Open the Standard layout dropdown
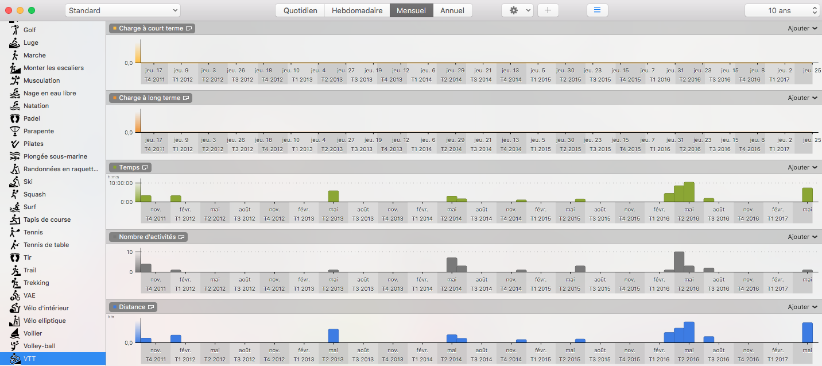Image resolution: width=822 pixels, height=366 pixels. coord(123,10)
